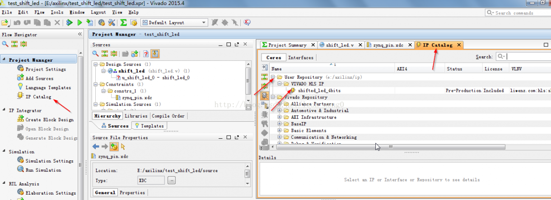
Task: Click the Open Project toolbar icon
Action: (5, 23)
